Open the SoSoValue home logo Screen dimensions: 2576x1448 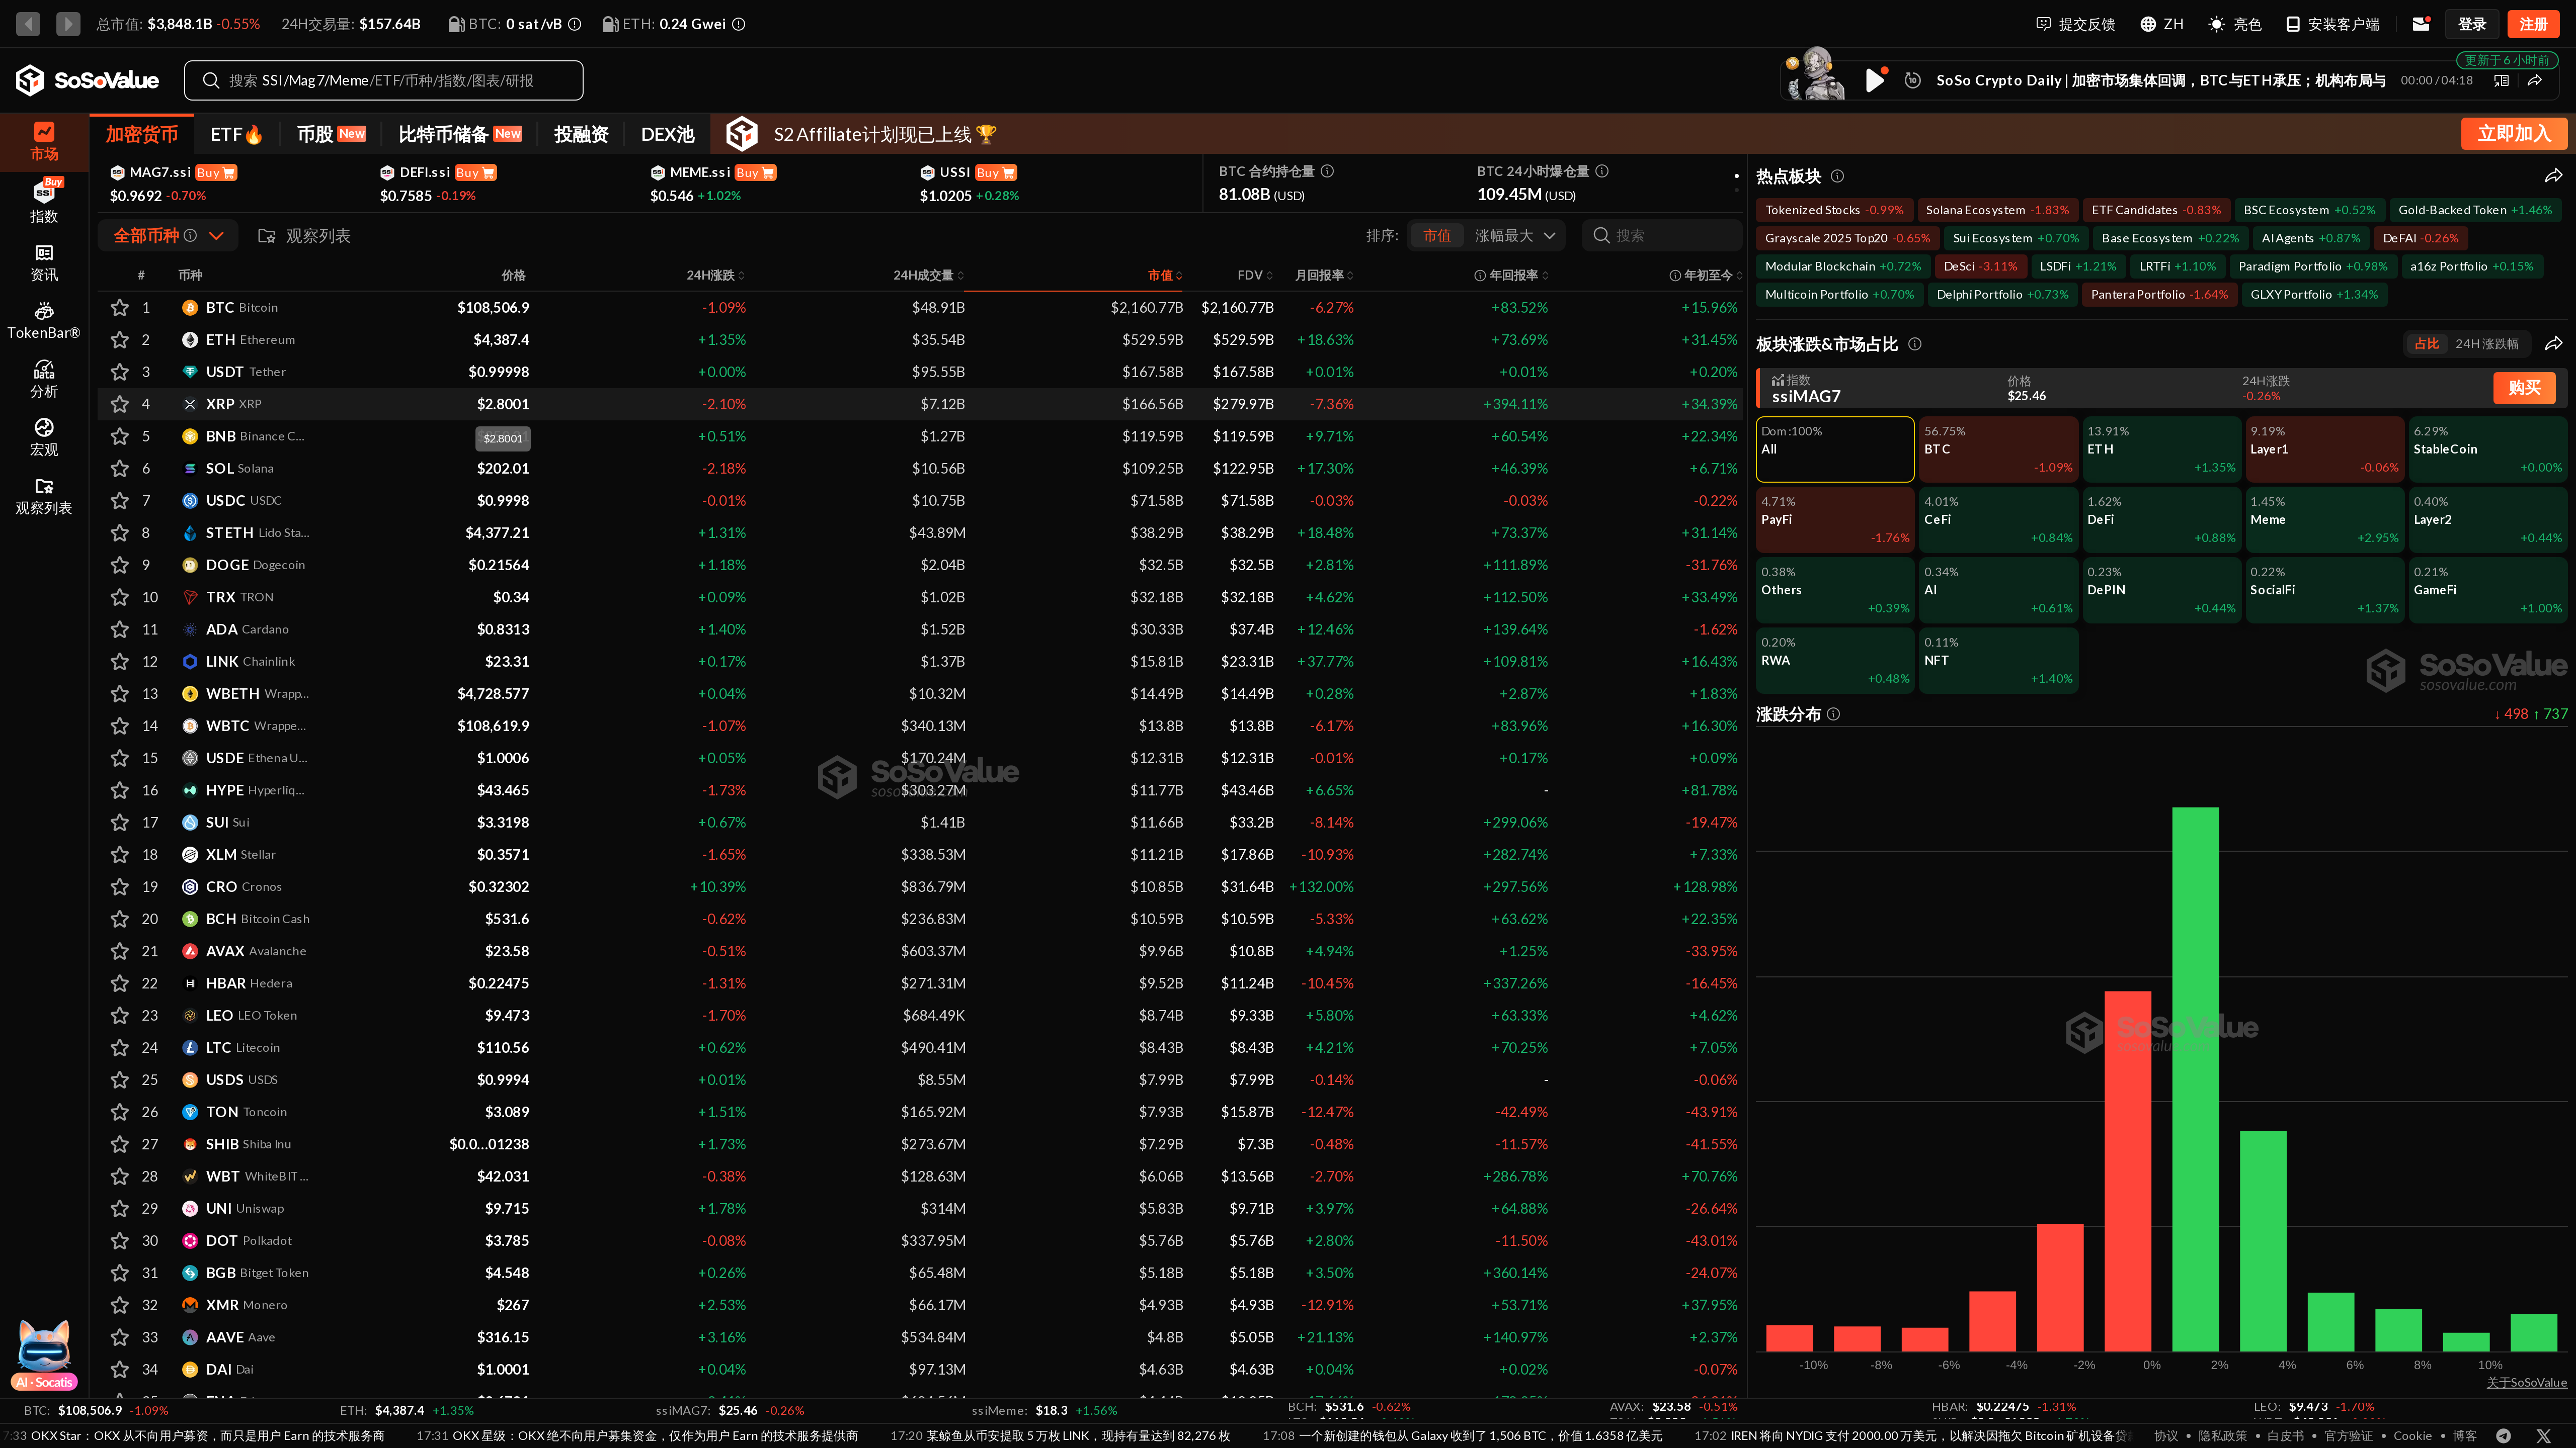(x=87, y=80)
